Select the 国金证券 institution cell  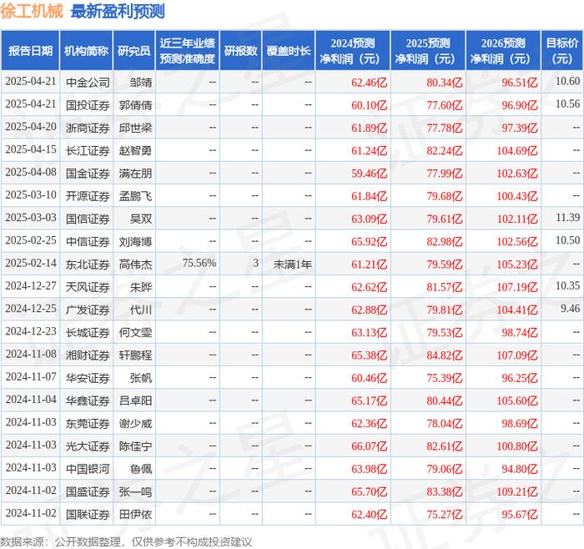click(88, 174)
